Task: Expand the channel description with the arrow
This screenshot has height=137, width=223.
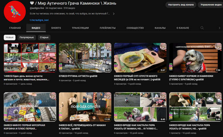Action: (x=114, y=14)
